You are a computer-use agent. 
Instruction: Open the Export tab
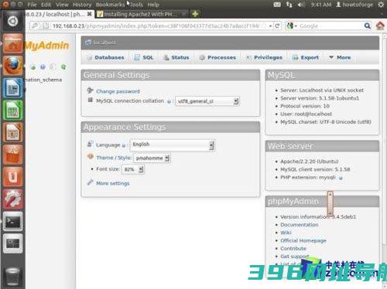point(306,57)
